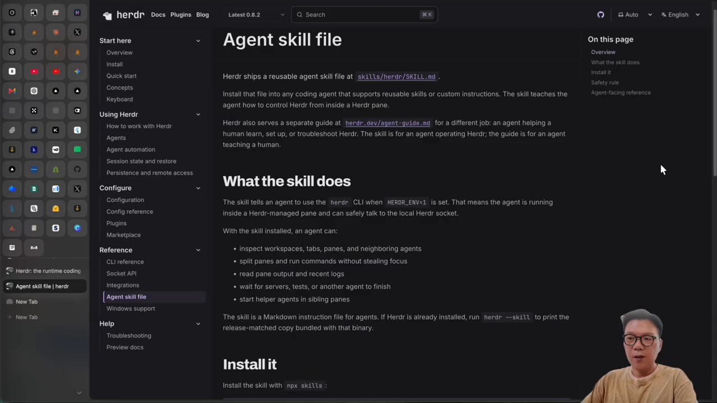Open the Gemini sparkle pinned tab
Viewport: 717px width, 403px height.
click(77, 71)
